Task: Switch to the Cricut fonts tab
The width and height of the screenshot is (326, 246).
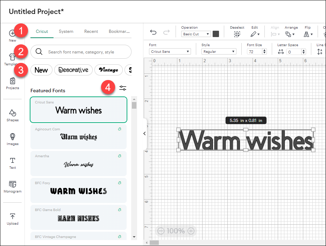Action: [x=42, y=31]
